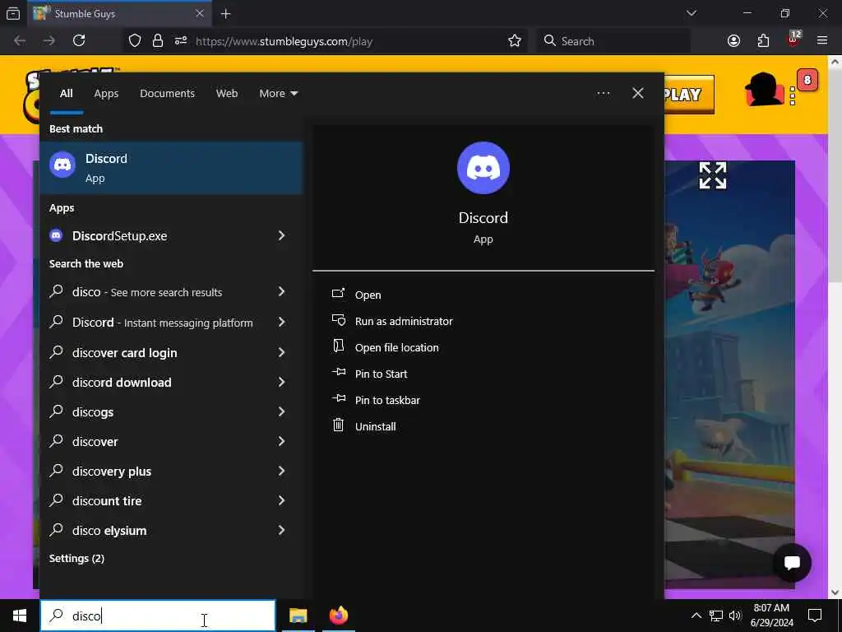This screenshot has height=632, width=842.
Task: Open Firefox View icon at top left
Action: pos(13,13)
